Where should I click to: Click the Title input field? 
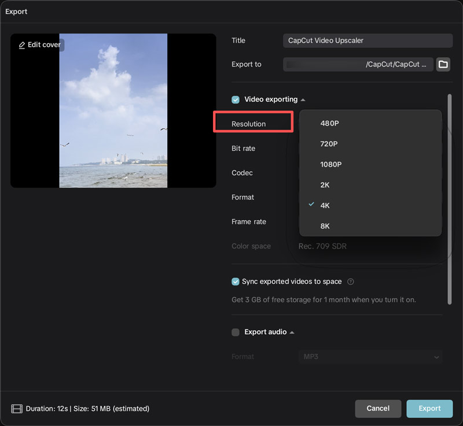[x=367, y=40]
